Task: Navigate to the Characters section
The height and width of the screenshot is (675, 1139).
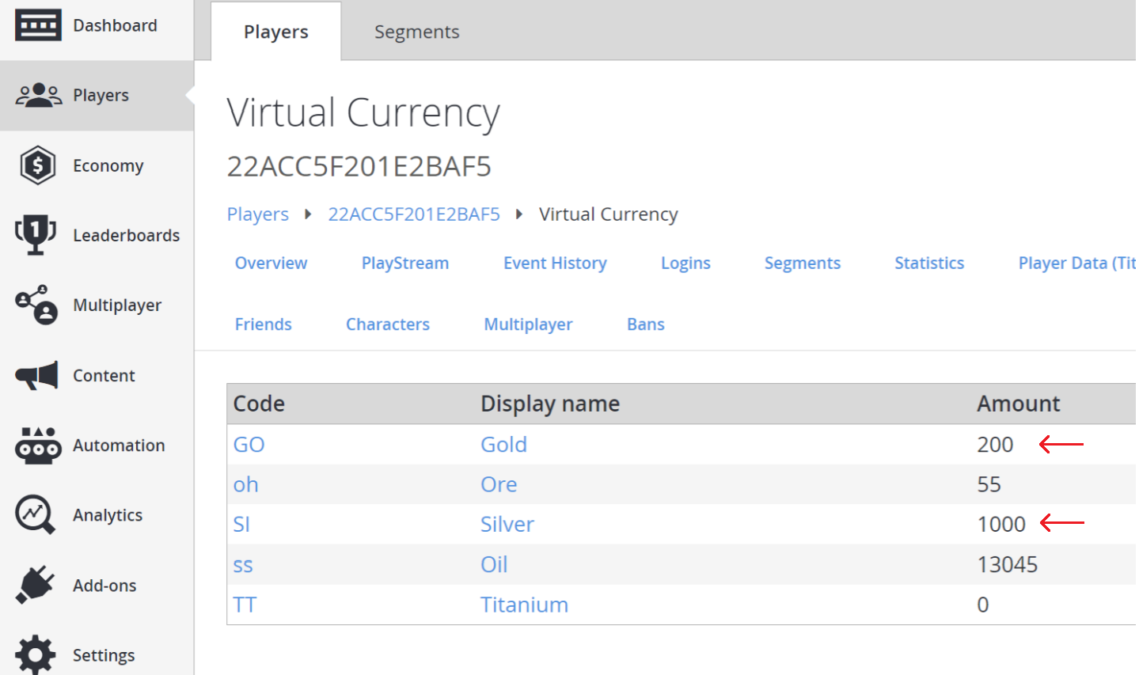Action: pos(387,324)
